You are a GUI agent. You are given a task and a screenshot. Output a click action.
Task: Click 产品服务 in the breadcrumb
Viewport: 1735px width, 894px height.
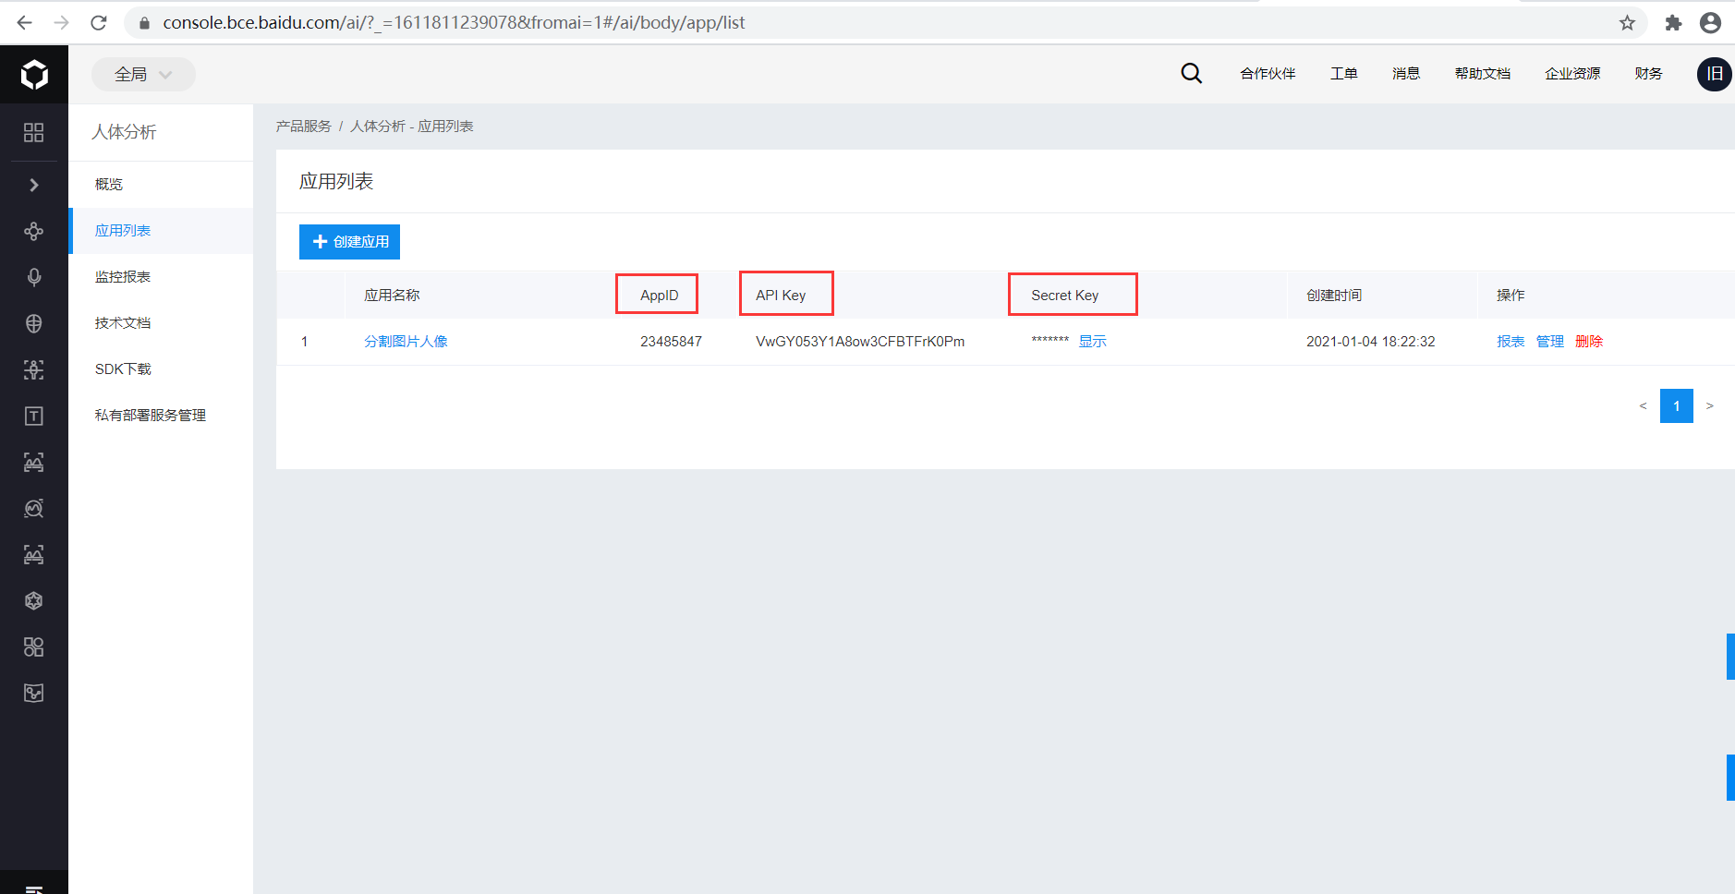pyautogui.click(x=303, y=127)
